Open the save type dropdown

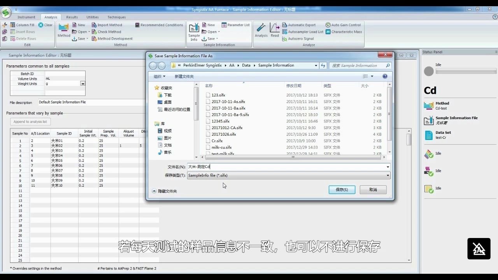[388, 175]
